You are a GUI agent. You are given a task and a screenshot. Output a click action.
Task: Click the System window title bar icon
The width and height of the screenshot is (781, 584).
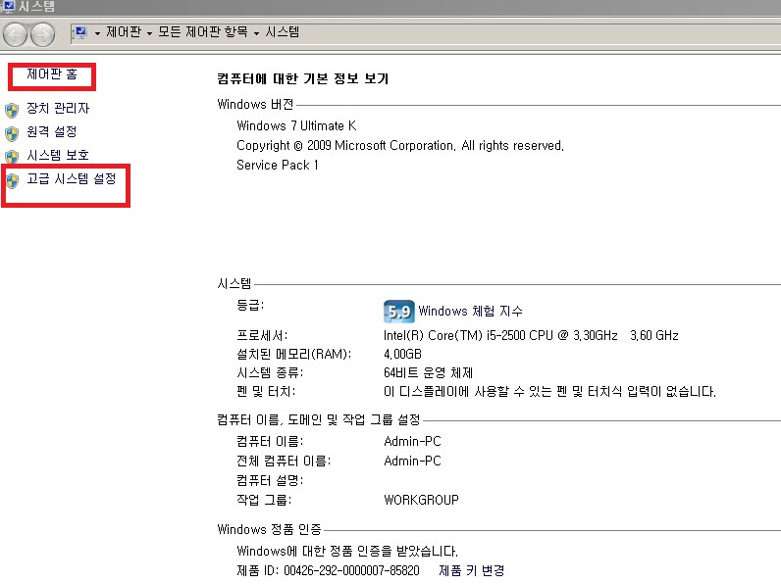(9, 6)
